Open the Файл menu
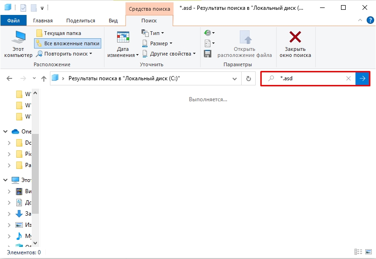This screenshot has height=259, width=376. coord(13,21)
